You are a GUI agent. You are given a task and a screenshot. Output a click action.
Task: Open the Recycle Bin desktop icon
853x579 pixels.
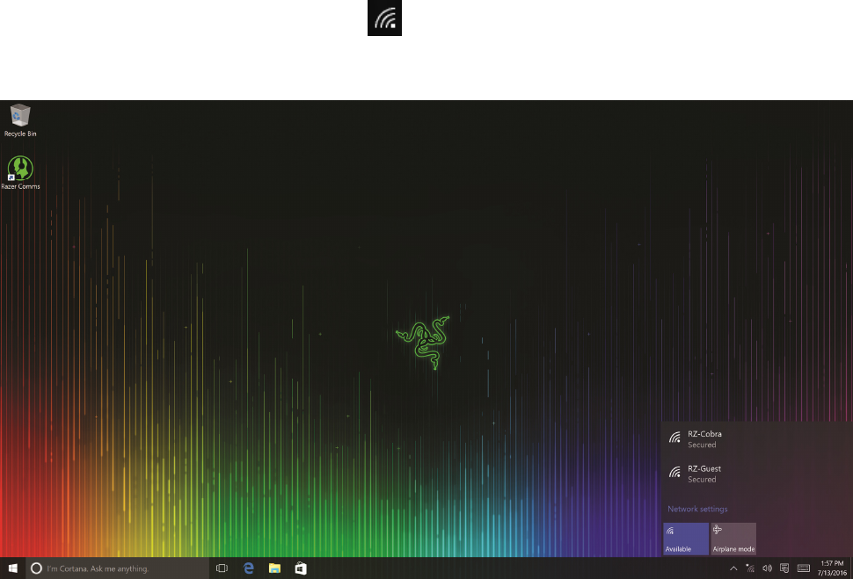tap(20, 120)
